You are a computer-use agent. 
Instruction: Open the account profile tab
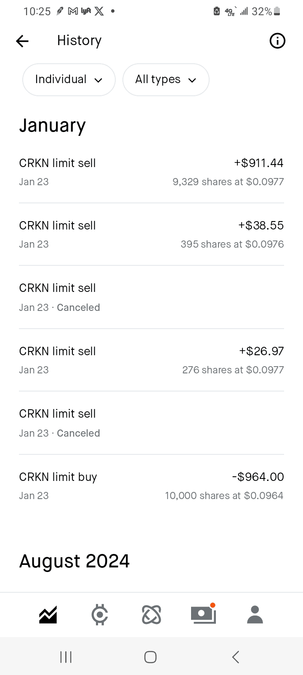click(x=255, y=615)
